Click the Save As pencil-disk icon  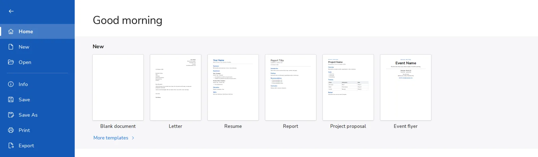(x=11, y=115)
